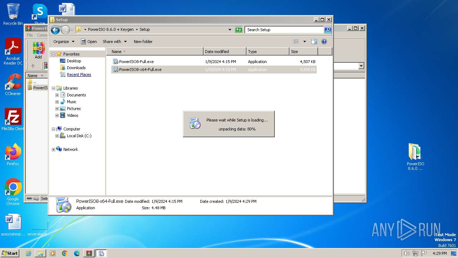Switch to WinRAR taskbar button
The width and height of the screenshot is (458, 258).
89,253
